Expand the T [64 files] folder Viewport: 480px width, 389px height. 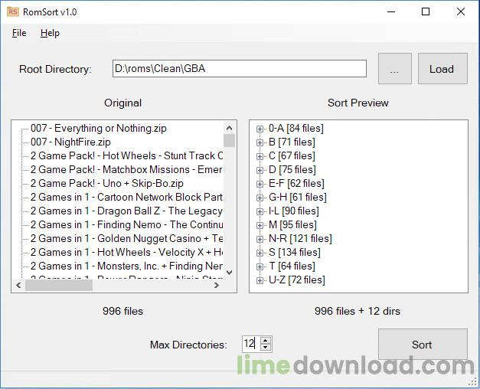(x=260, y=266)
